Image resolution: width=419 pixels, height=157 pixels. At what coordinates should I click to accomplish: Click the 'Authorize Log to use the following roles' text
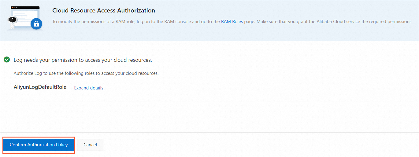point(86,73)
